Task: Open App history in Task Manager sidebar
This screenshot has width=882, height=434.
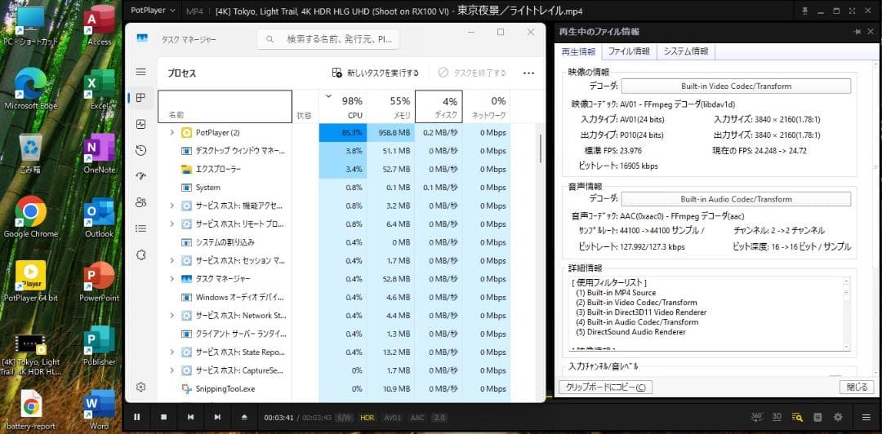Action: pyautogui.click(x=141, y=150)
